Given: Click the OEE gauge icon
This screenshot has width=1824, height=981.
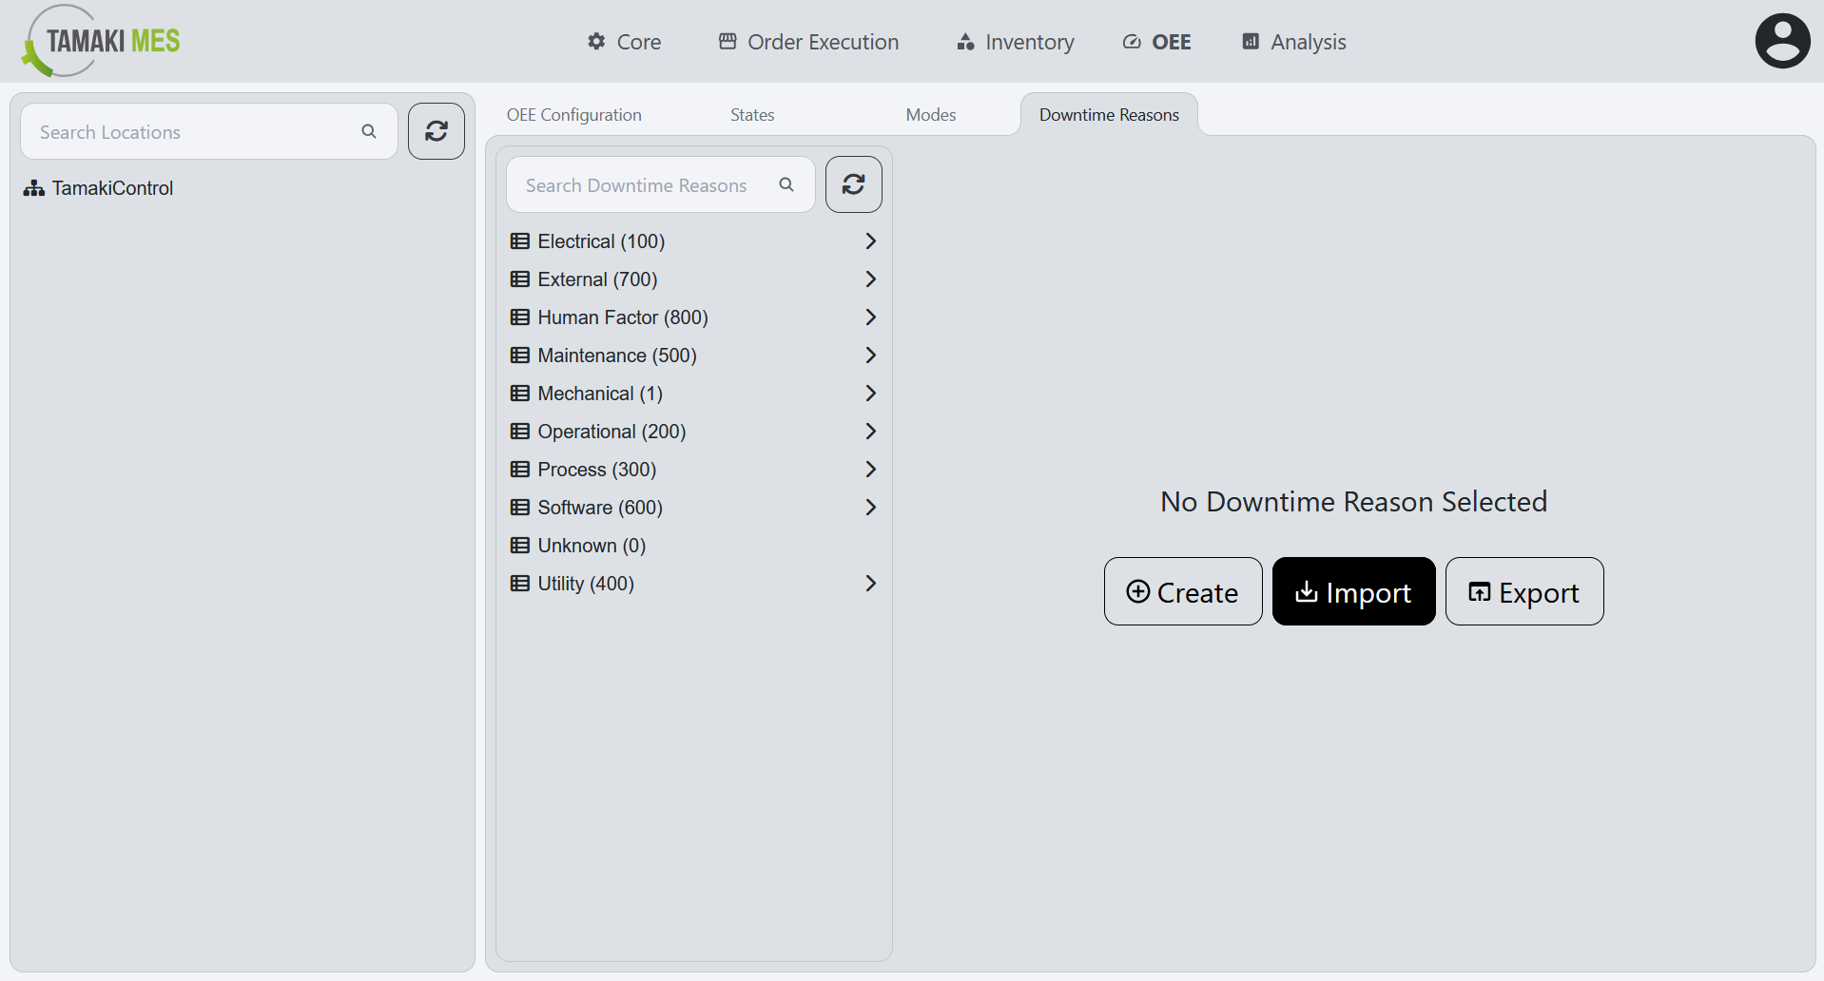Looking at the screenshot, I should coord(1131,41).
